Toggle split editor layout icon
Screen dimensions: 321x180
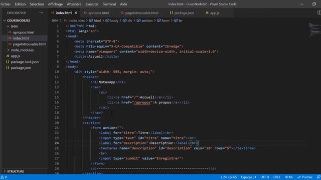(x=319, y=12)
